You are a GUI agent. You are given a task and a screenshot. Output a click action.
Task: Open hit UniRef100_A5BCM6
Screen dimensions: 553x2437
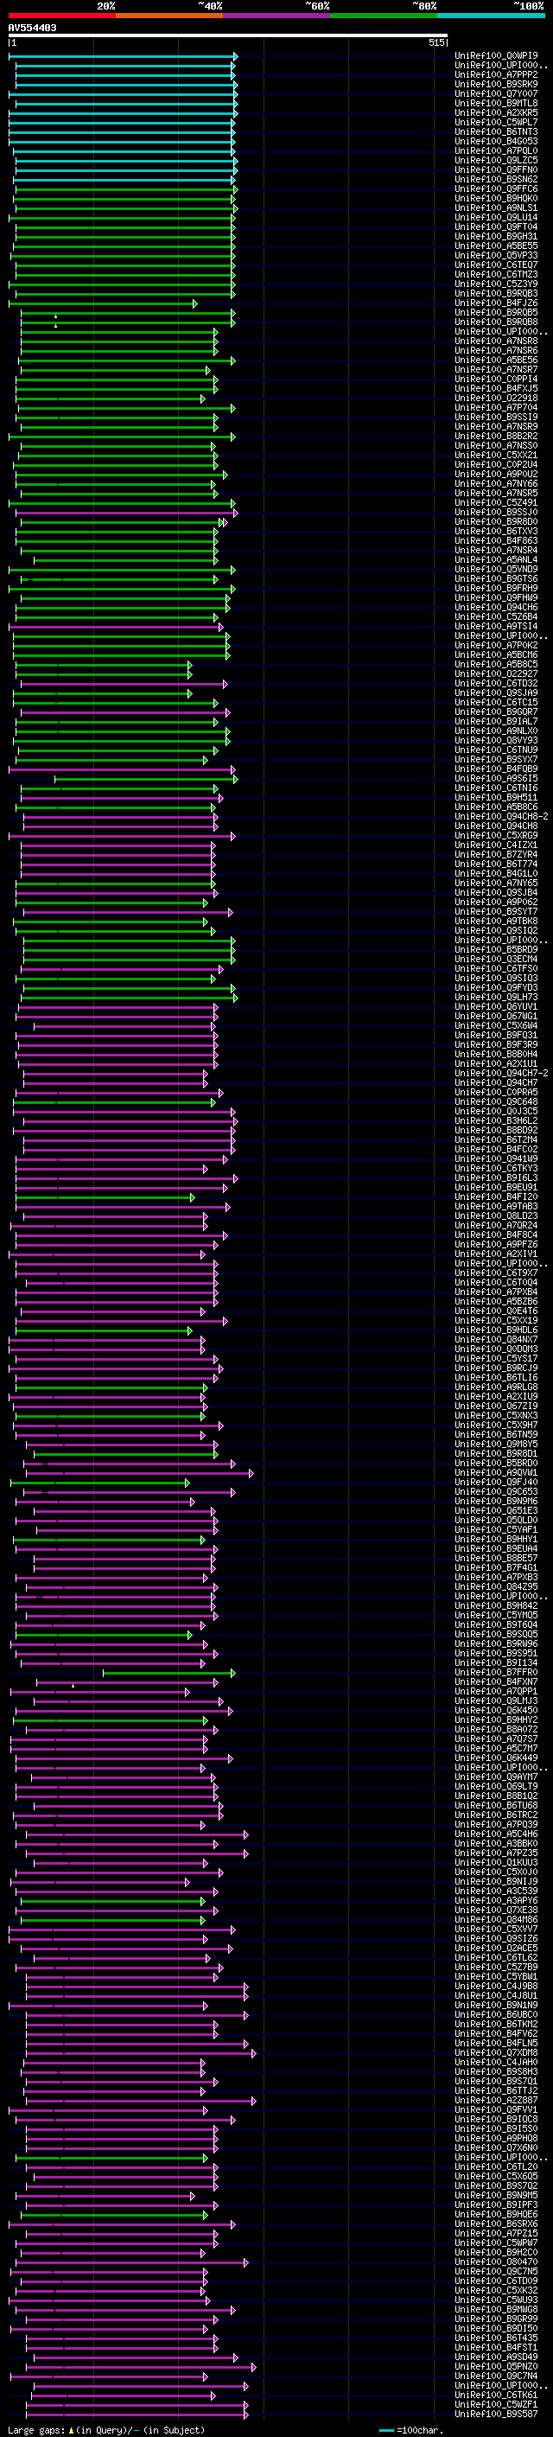coord(496,654)
